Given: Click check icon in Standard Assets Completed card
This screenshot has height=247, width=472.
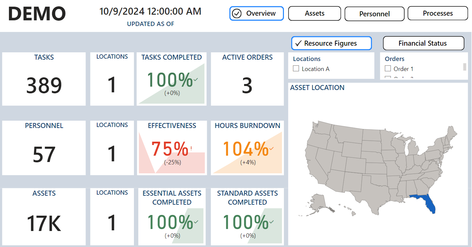Looking at the screenshot, I should coord(272,222).
